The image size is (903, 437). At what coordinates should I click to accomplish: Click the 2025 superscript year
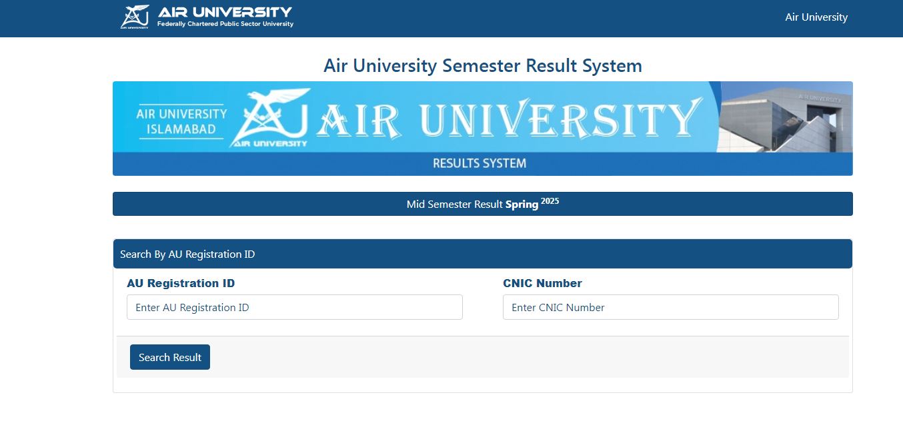550,201
